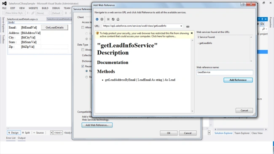The width and height of the screenshot is (274, 154).
Task: Refresh the web service page
Action: 113,19
